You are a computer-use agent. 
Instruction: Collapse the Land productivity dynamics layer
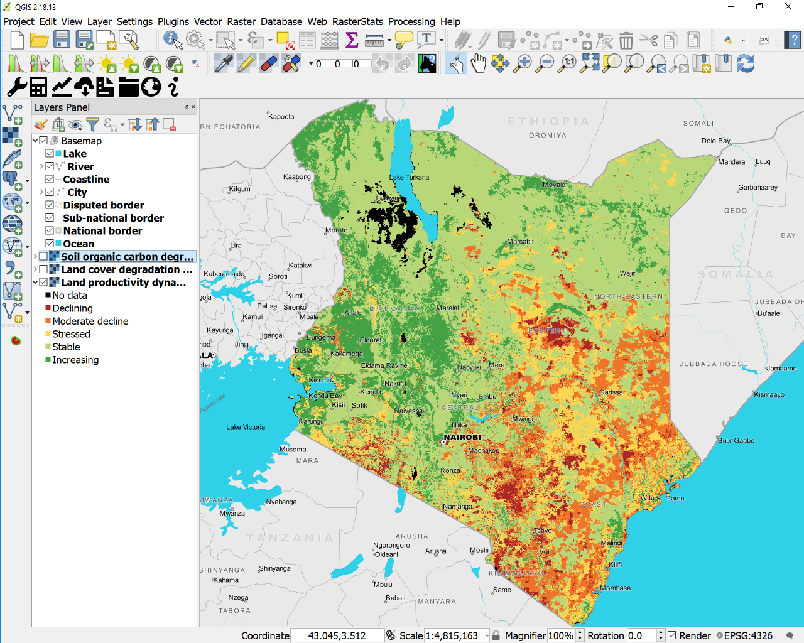tap(36, 283)
